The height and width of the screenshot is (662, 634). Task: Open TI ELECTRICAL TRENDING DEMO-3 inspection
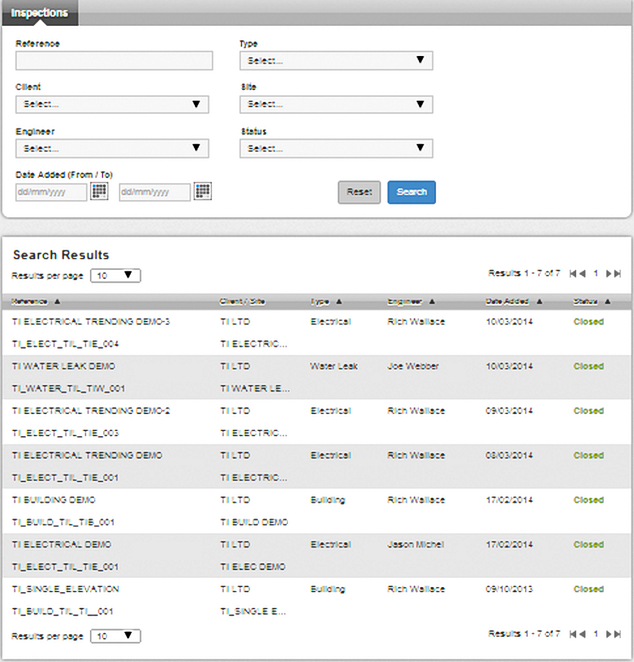91,322
